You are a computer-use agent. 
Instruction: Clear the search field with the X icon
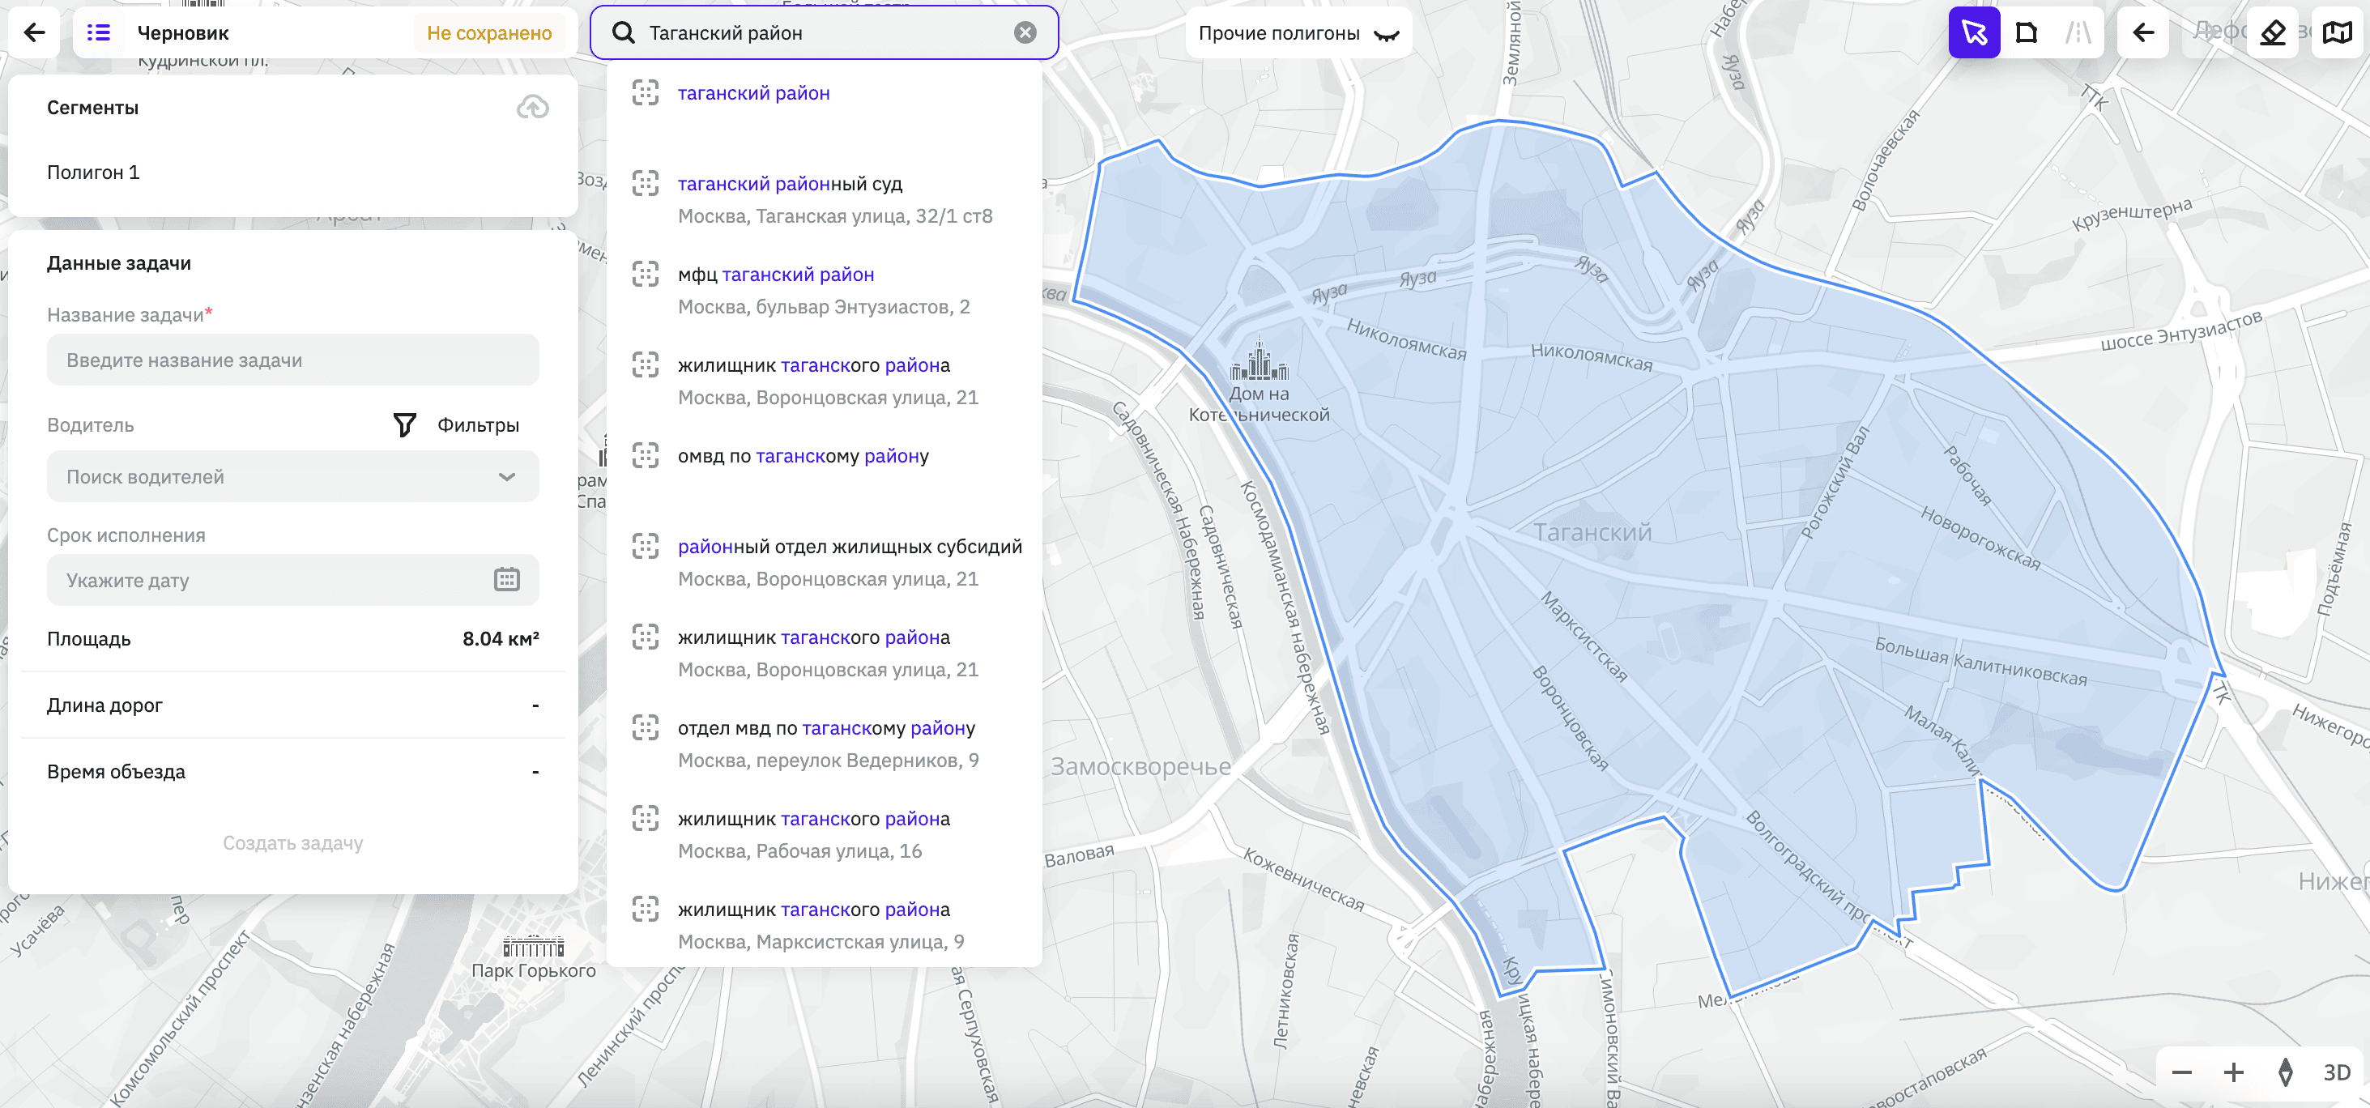[1023, 32]
